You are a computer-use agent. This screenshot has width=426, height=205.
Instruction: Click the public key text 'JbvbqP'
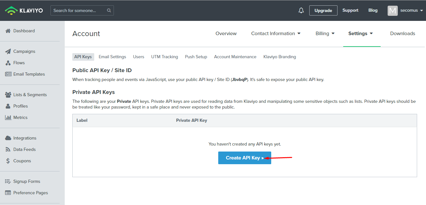click(x=239, y=80)
